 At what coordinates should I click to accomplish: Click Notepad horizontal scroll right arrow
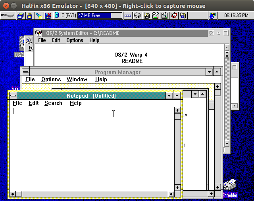[171, 194]
